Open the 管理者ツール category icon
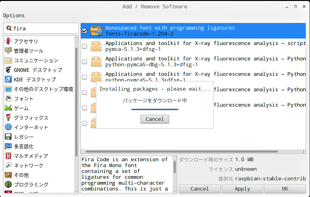Screen dimensions: 310x197 point(8,51)
